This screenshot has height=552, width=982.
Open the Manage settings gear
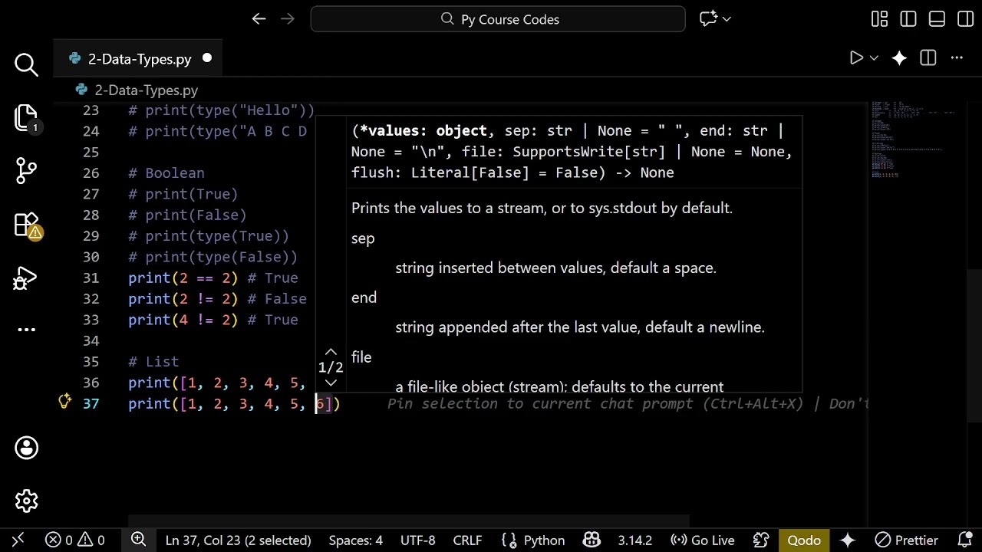pos(26,501)
